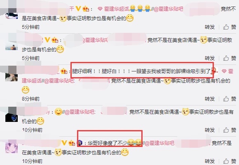Open @霍建华贴吧 mention in second comment
Viewport: 239px width, 165px height.
pyautogui.click(x=95, y=40)
